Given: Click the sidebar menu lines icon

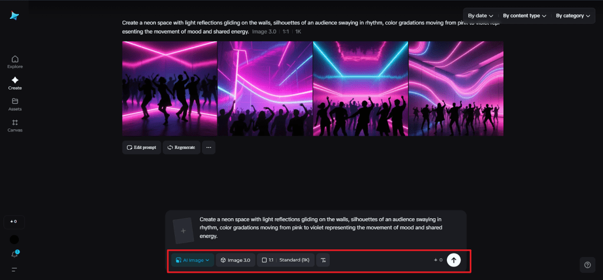Looking at the screenshot, I should point(15,269).
